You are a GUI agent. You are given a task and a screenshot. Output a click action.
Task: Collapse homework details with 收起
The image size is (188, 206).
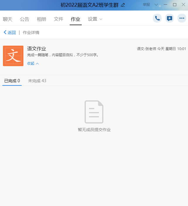click(x=33, y=63)
